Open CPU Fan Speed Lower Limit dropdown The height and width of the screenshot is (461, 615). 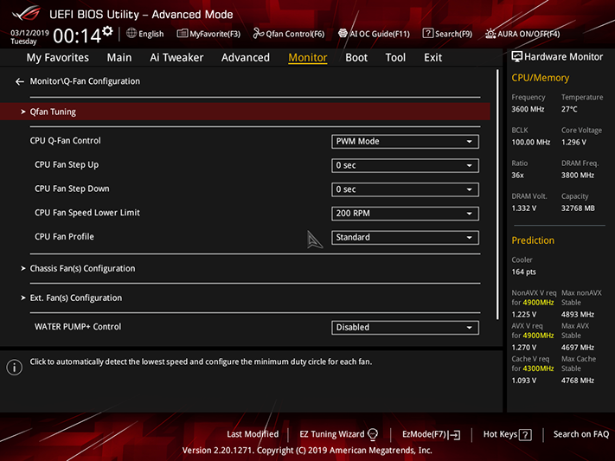pos(405,214)
